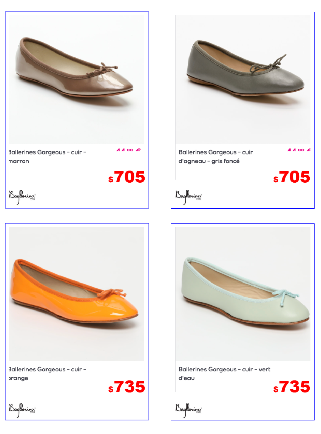Image resolution: width=321 pixels, height=434 pixels.
Task: Open 'Ballerines Gorgeous - cuir - vert d'eau' title
Action: pyautogui.click(x=224, y=374)
